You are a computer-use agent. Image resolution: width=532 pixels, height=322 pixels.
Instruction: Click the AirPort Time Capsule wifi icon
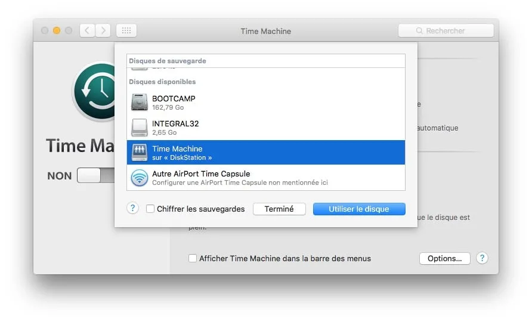[x=140, y=178]
